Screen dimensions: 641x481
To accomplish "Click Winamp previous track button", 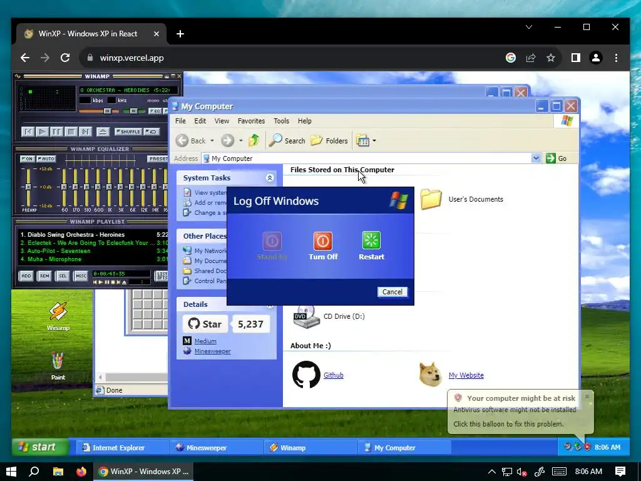I will tap(28, 132).
